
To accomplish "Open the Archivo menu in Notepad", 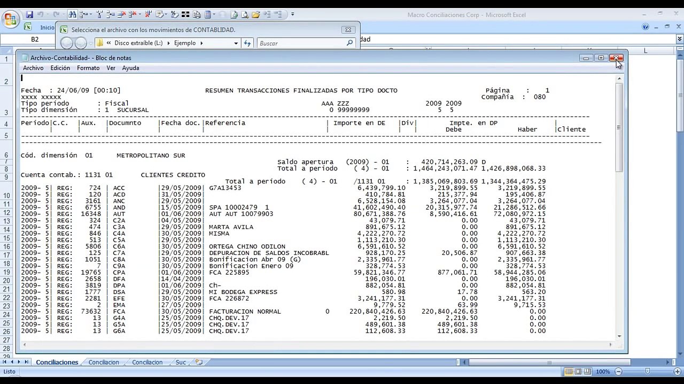I will click(33, 68).
